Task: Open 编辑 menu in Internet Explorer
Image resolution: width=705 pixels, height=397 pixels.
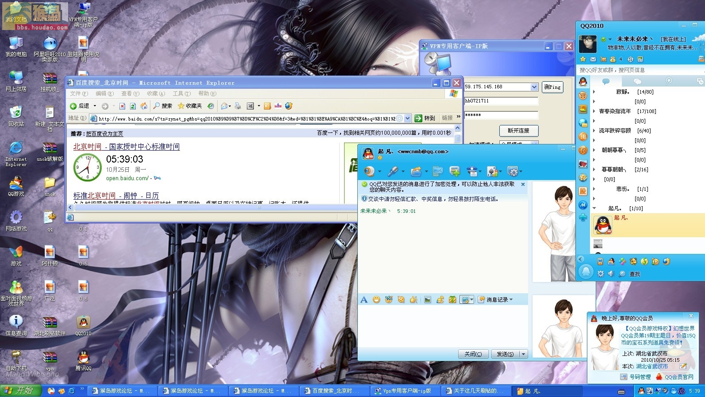Action: pos(104,94)
